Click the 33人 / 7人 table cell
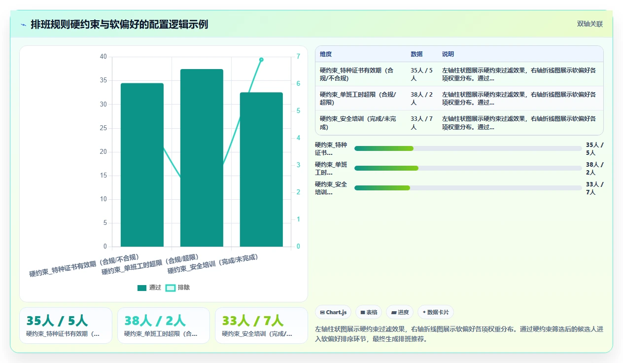Image resolution: width=623 pixels, height=363 pixels. click(x=422, y=123)
